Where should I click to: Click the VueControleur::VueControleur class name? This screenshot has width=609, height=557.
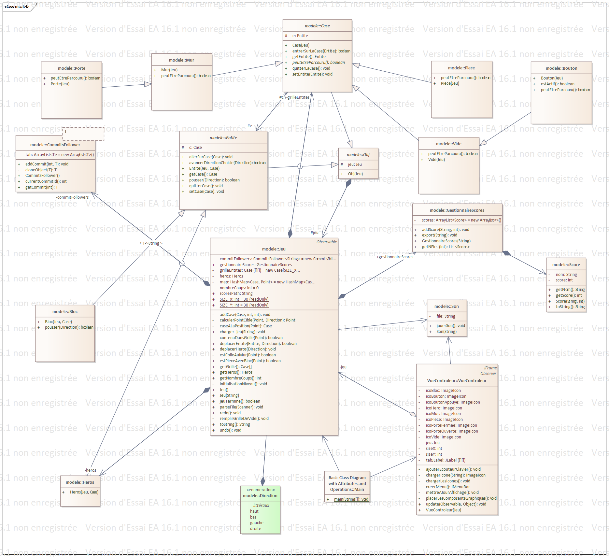click(457, 380)
